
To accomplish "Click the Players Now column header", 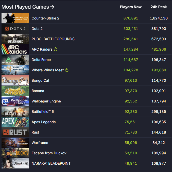I will click(x=131, y=7).
